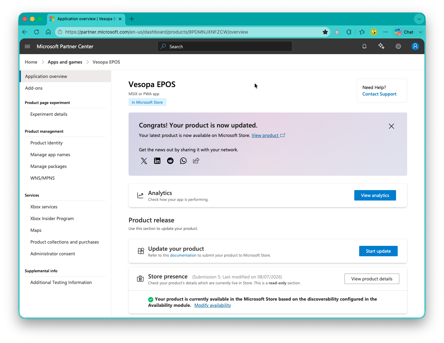This screenshot has width=444, height=343.
Task: Click the Start update button
Action: pos(378,251)
